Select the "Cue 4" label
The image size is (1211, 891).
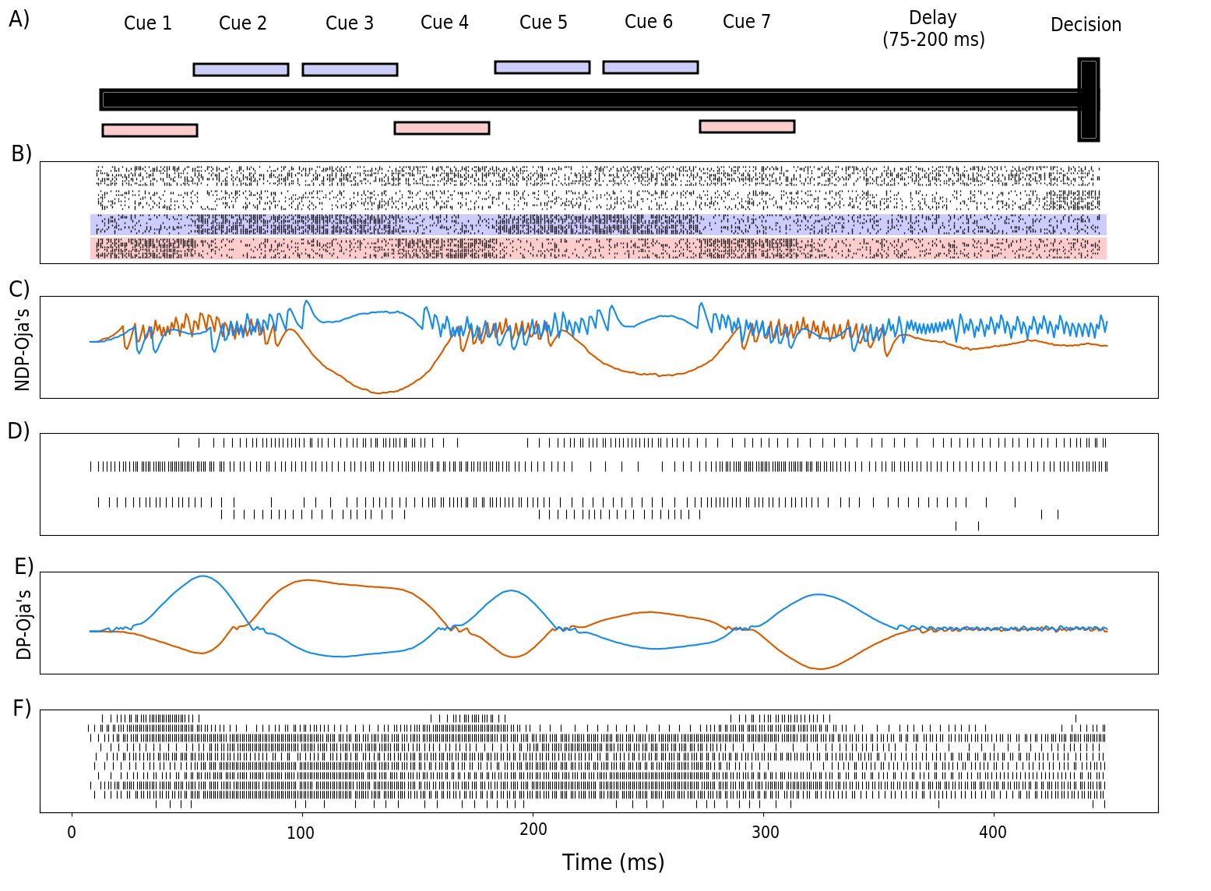pos(445,23)
